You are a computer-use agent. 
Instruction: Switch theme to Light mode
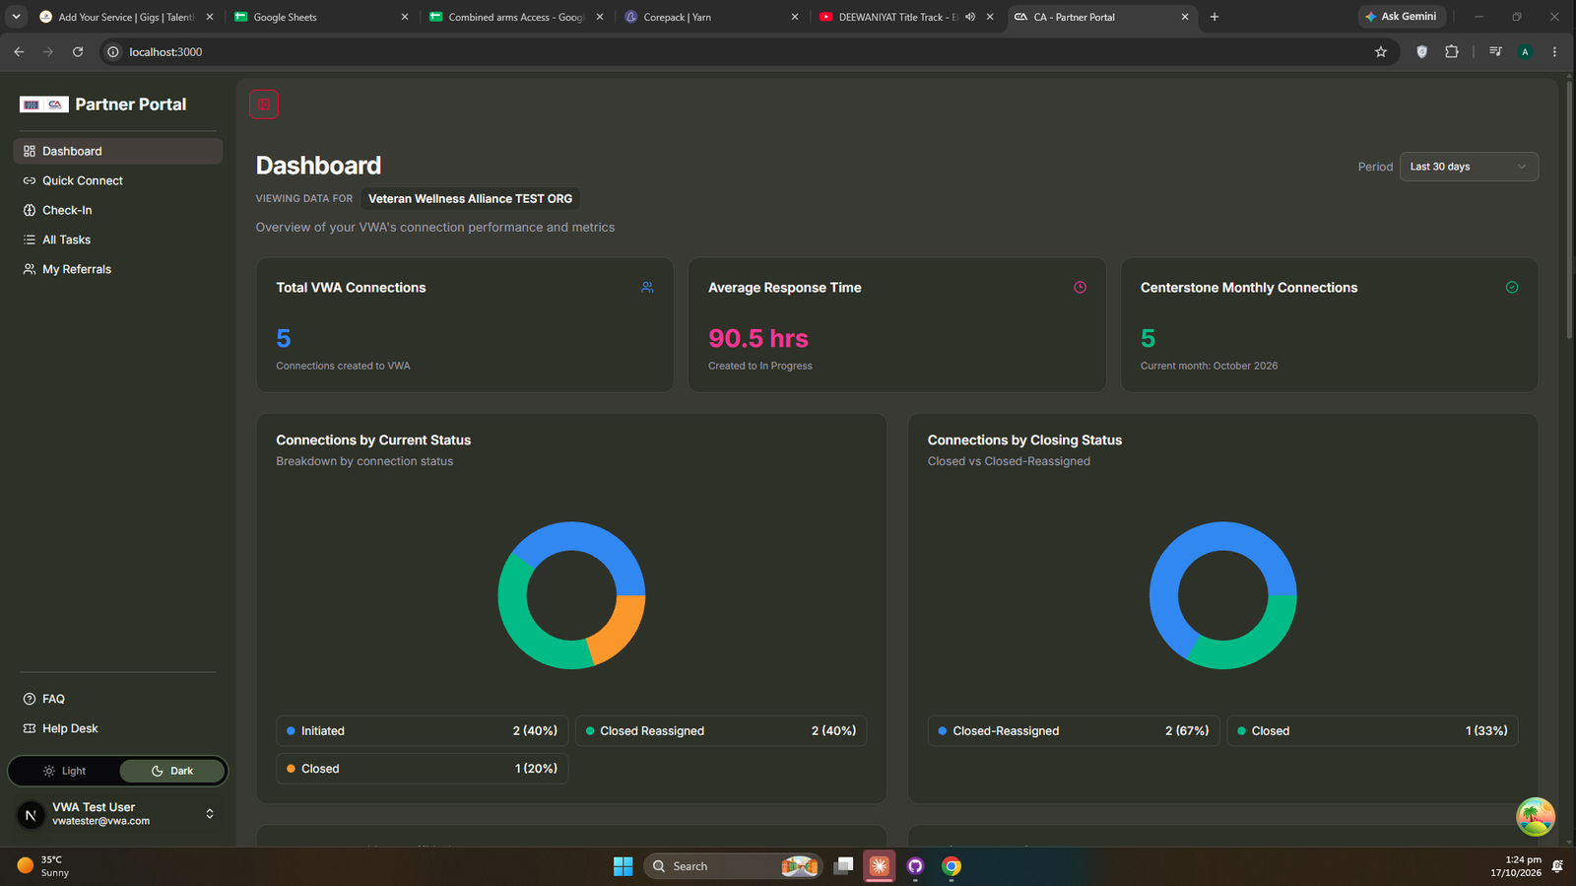point(64,771)
